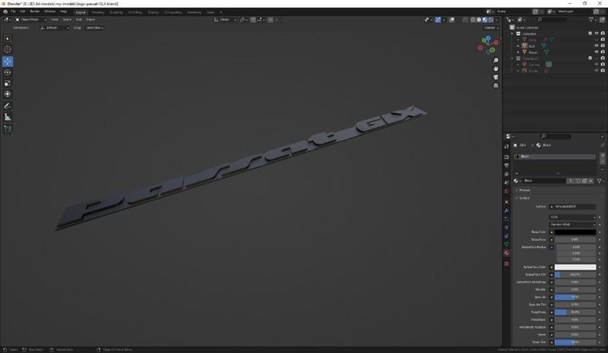Expand the Passat object in outliner

point(518,52)
